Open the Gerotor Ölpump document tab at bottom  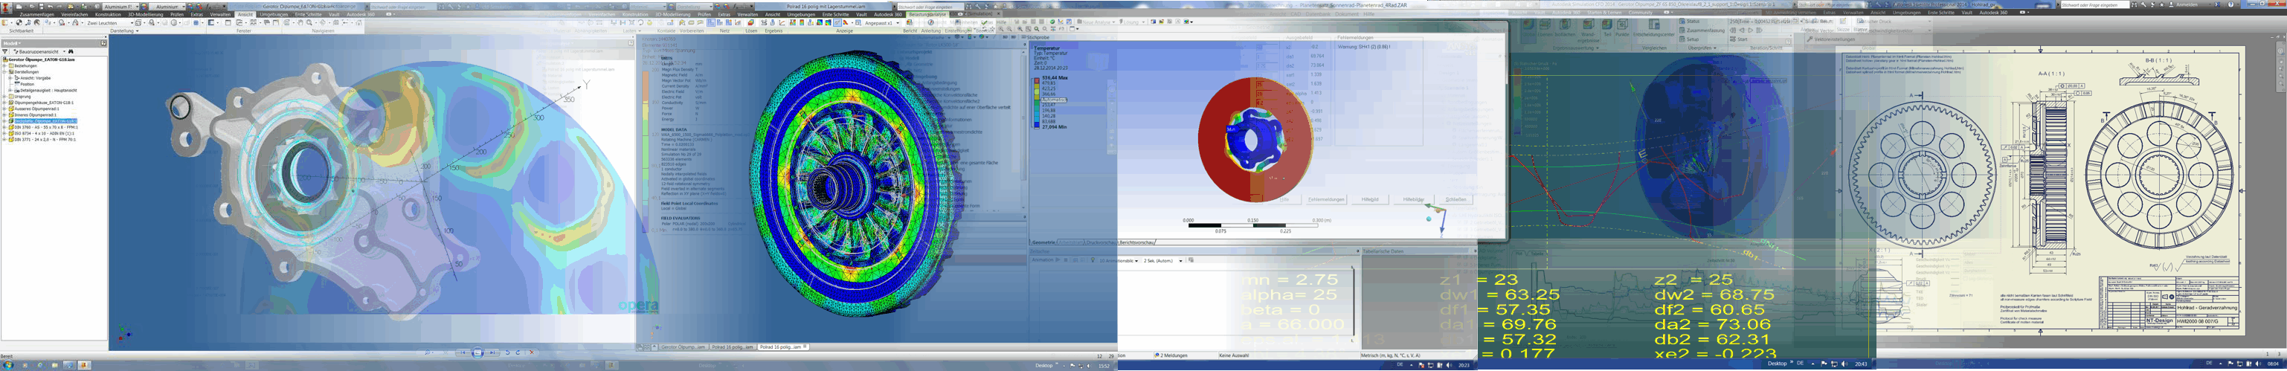pos(683,347)
